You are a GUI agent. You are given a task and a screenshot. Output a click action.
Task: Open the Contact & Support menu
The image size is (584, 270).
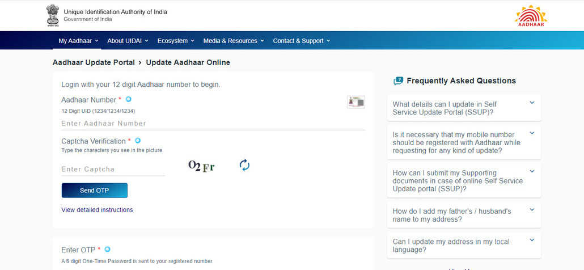tap(301, 41)
